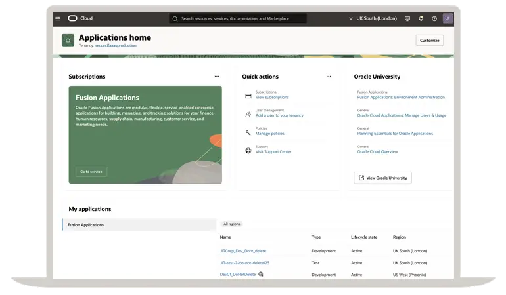Open the hamburger navigation menu
Screen dimensions: 506x295
point(58,18)
